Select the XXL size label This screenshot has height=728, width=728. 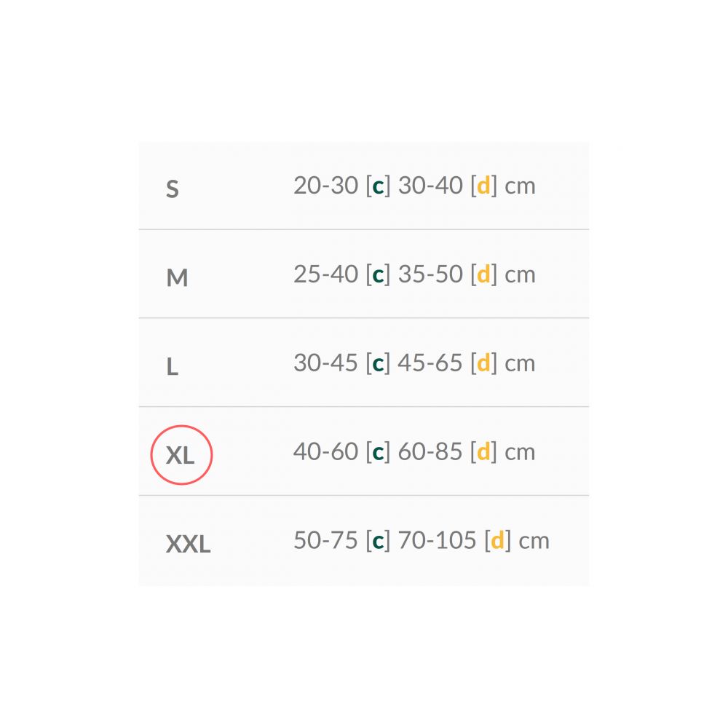(188, 544)
